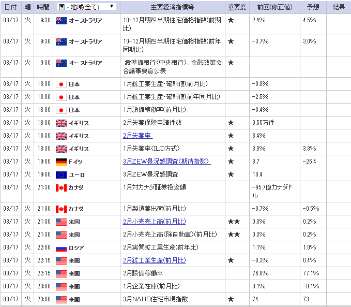Click the 前回(修正値) column header
This screenshot has width=351, height=307.
click(274, 7)
